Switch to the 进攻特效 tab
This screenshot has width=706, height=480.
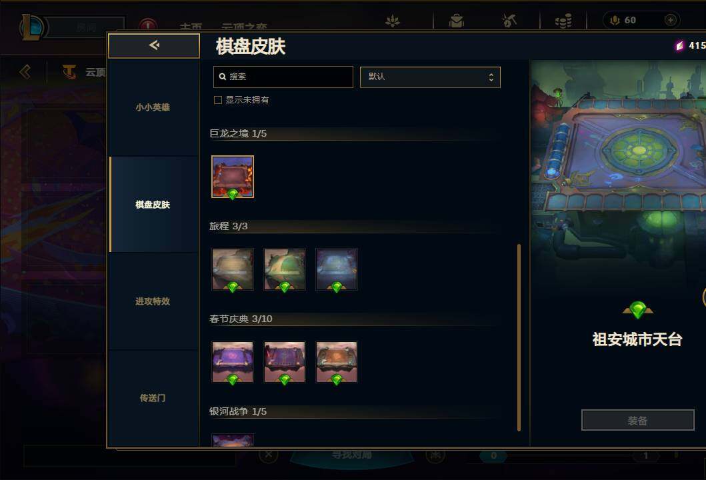click(x=153, y=301)
